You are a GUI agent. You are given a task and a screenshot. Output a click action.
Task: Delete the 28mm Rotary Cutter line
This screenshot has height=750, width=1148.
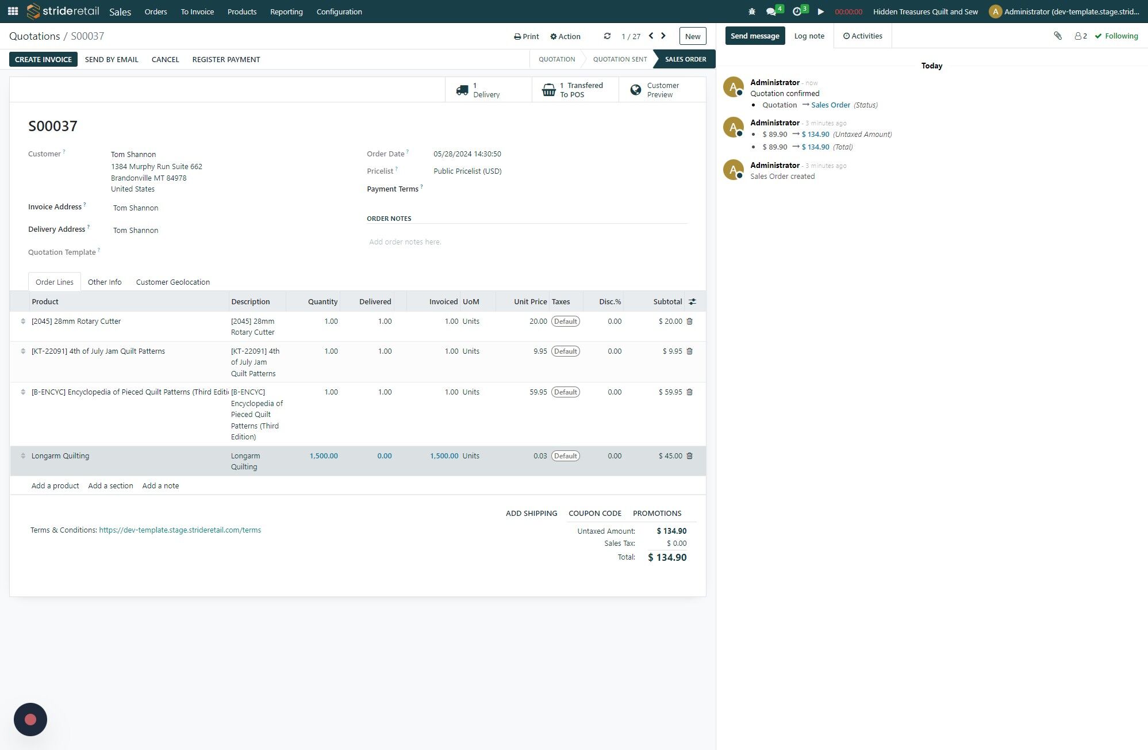[x=690, y=322]
